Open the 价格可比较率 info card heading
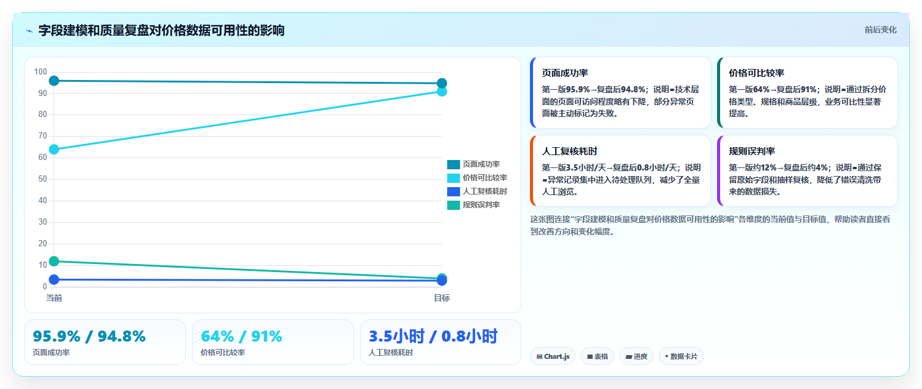This screenshot has width=922, height=389. click(x=756, y=73)
